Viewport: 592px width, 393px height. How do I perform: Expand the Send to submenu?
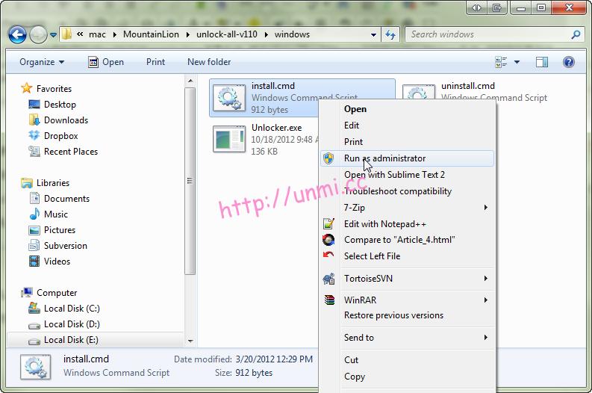(x=407, y=338)
